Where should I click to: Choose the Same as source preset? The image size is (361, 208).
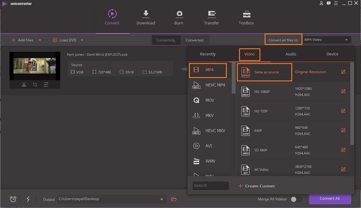264,72
